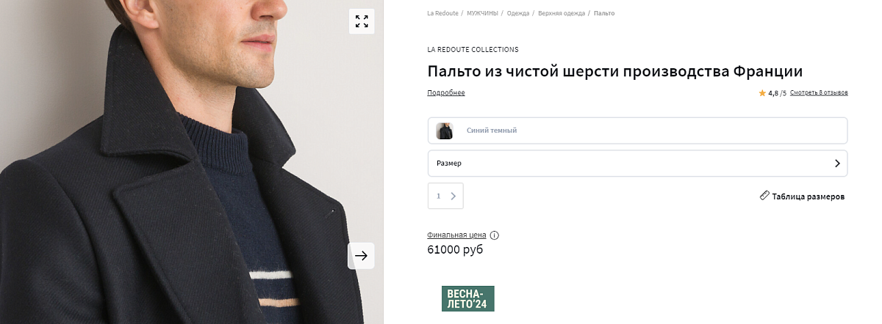Open the Размер size selector

tap(637, 163)
